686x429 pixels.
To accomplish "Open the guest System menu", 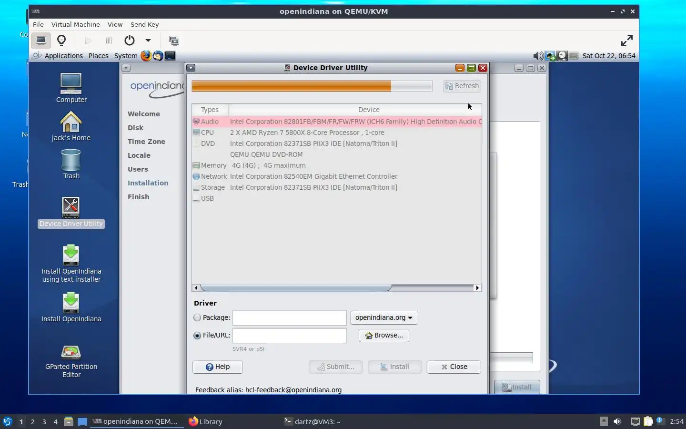I will tap(126, 56).
